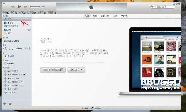The image size is (186, 112).
Task: Open the 도움말(H) menu
Action: point(52,12)
